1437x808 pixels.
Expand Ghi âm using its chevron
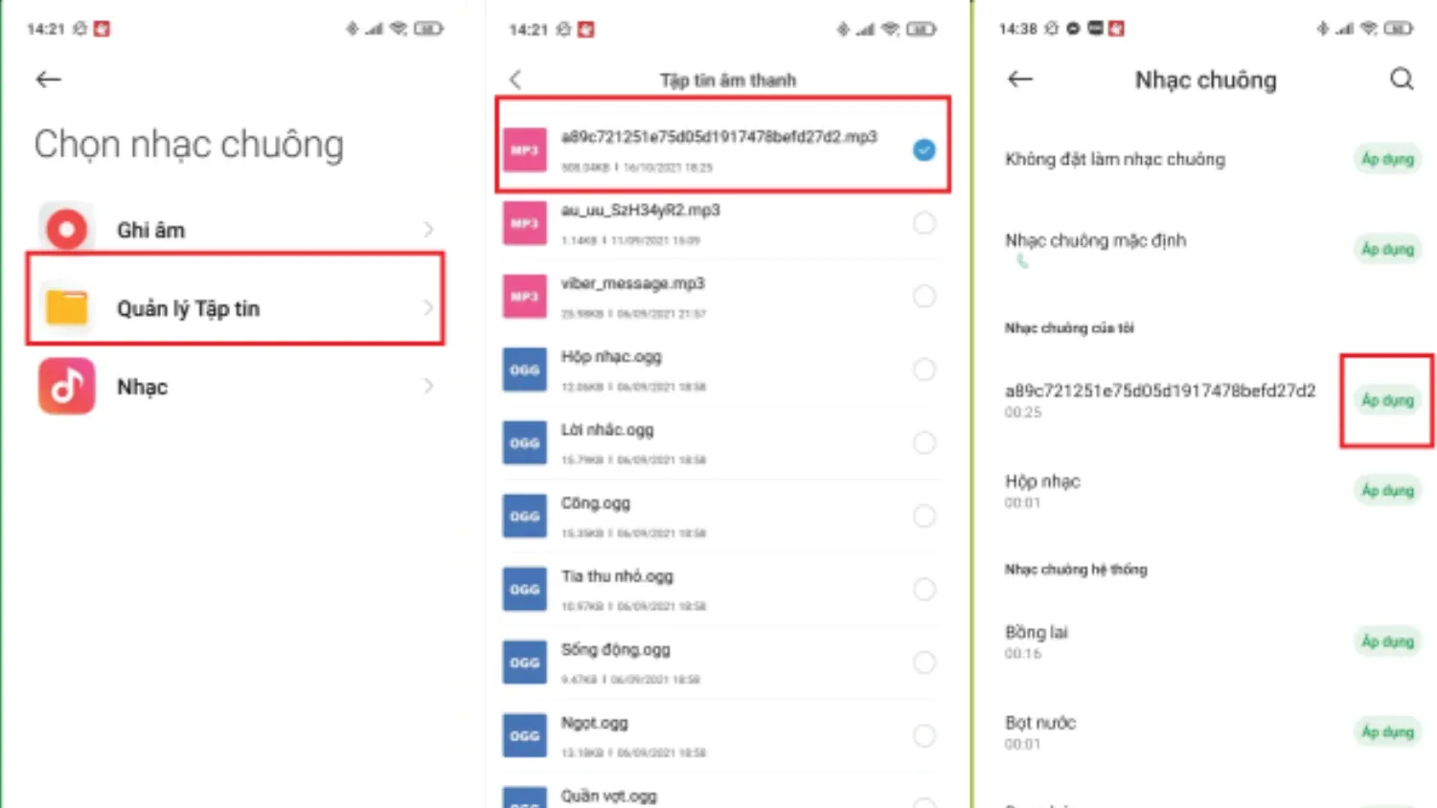pos(428,229)
